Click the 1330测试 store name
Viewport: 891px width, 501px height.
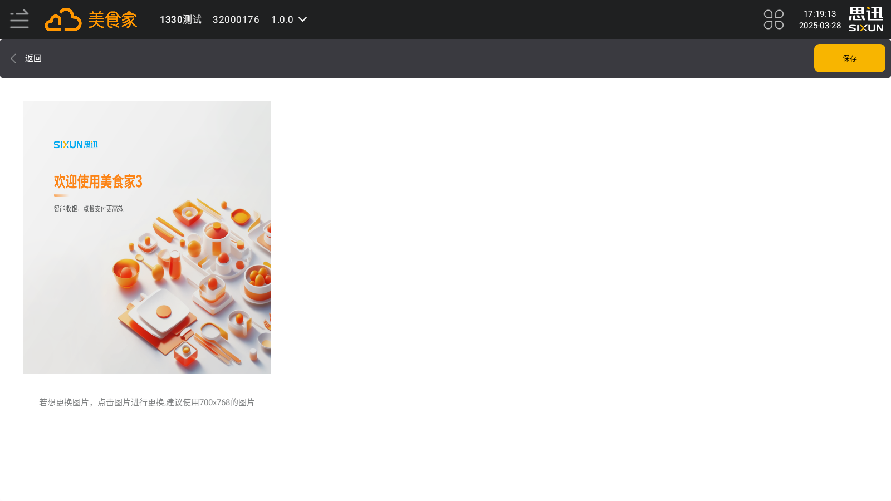point(180,19)
